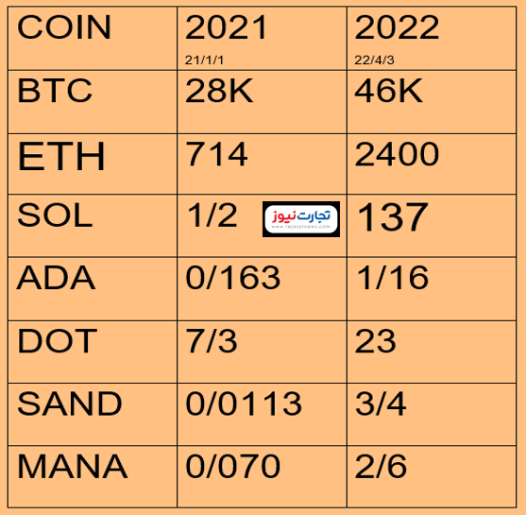The image size is (526, 515).
Task: Select the MANA row label
Action: coord(93,476)
